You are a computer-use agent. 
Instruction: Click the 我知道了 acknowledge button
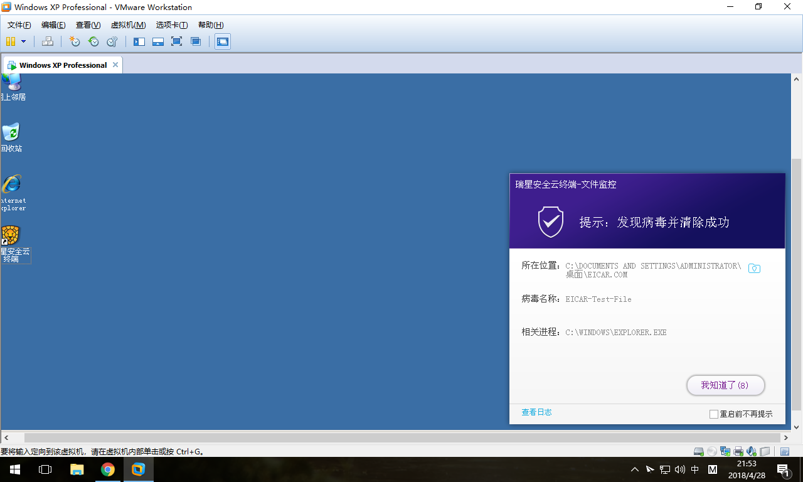[725, 385]
